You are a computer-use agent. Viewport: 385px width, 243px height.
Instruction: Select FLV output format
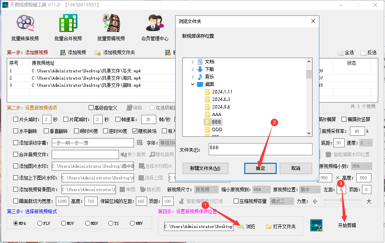(x=40, y=223)
